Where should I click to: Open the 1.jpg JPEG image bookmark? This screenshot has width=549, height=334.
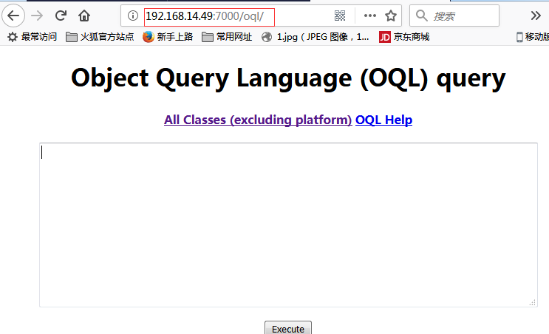point(316,37)
